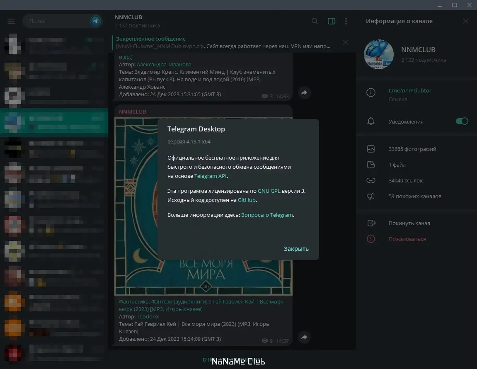
Task: Open the chat three-dot options menu
Action: point(346,21)
